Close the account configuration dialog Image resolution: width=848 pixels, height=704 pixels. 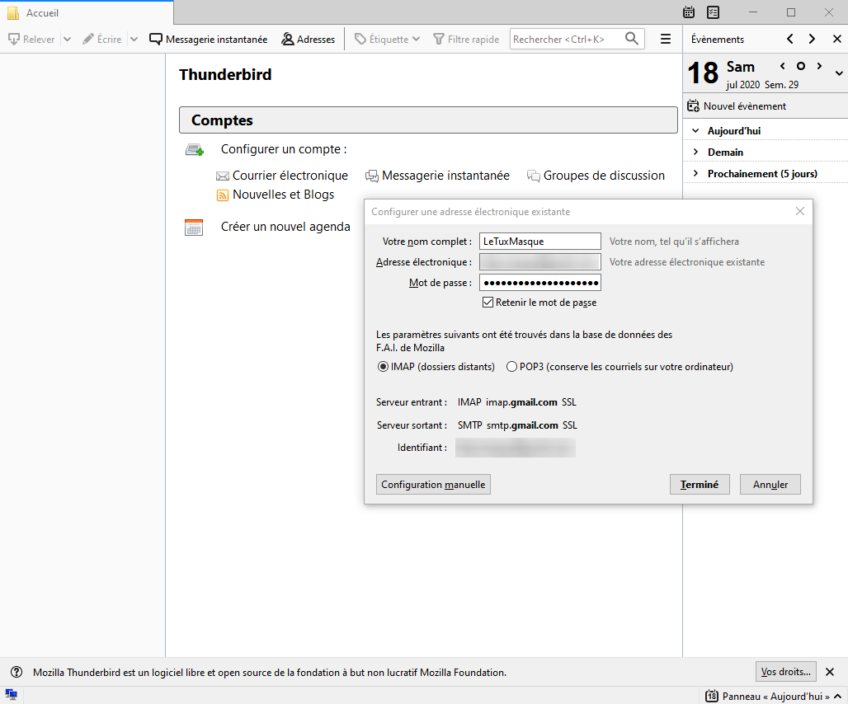coord(799,212)
